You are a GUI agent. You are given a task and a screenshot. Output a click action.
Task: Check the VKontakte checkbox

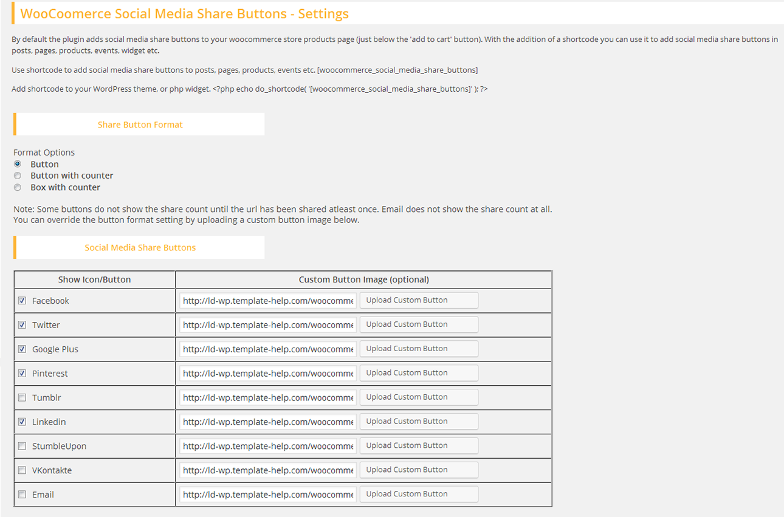[22, 470]
